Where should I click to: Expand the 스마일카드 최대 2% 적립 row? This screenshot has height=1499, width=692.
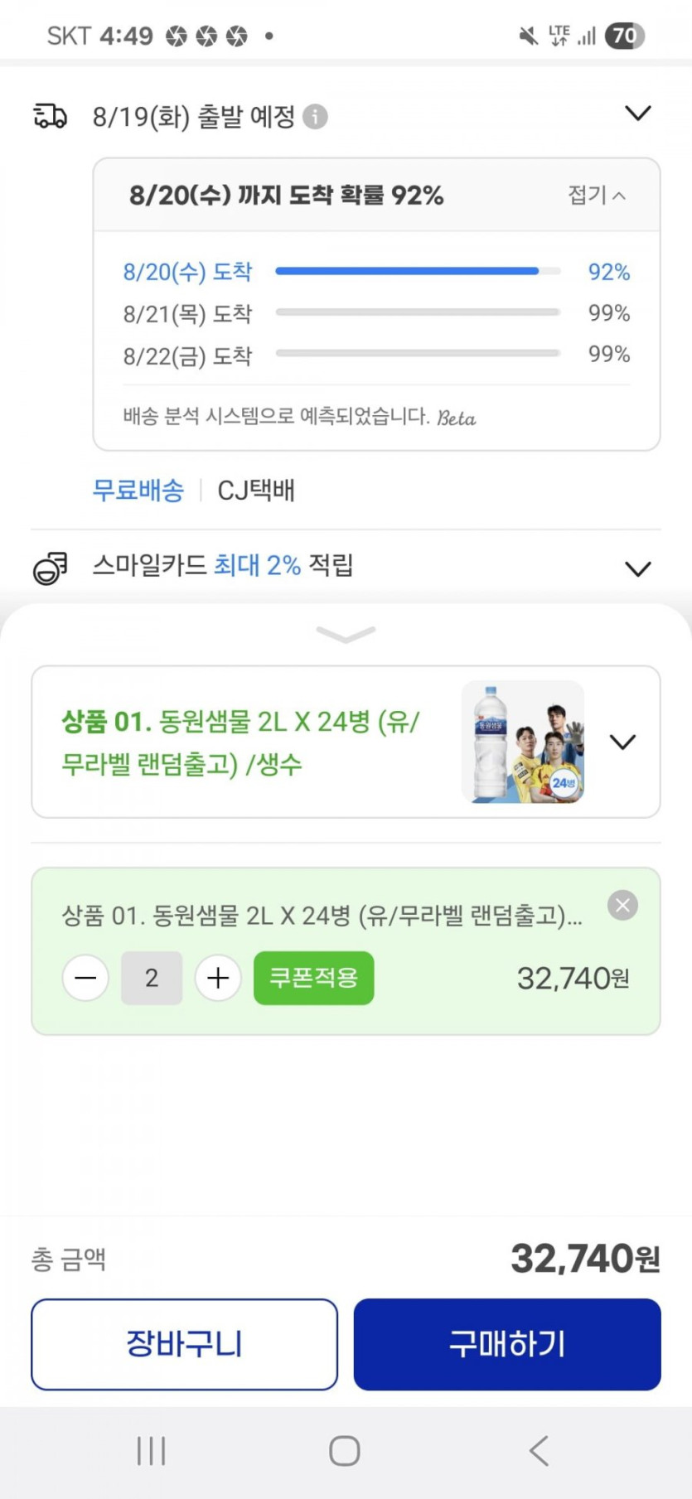point(637,569)
